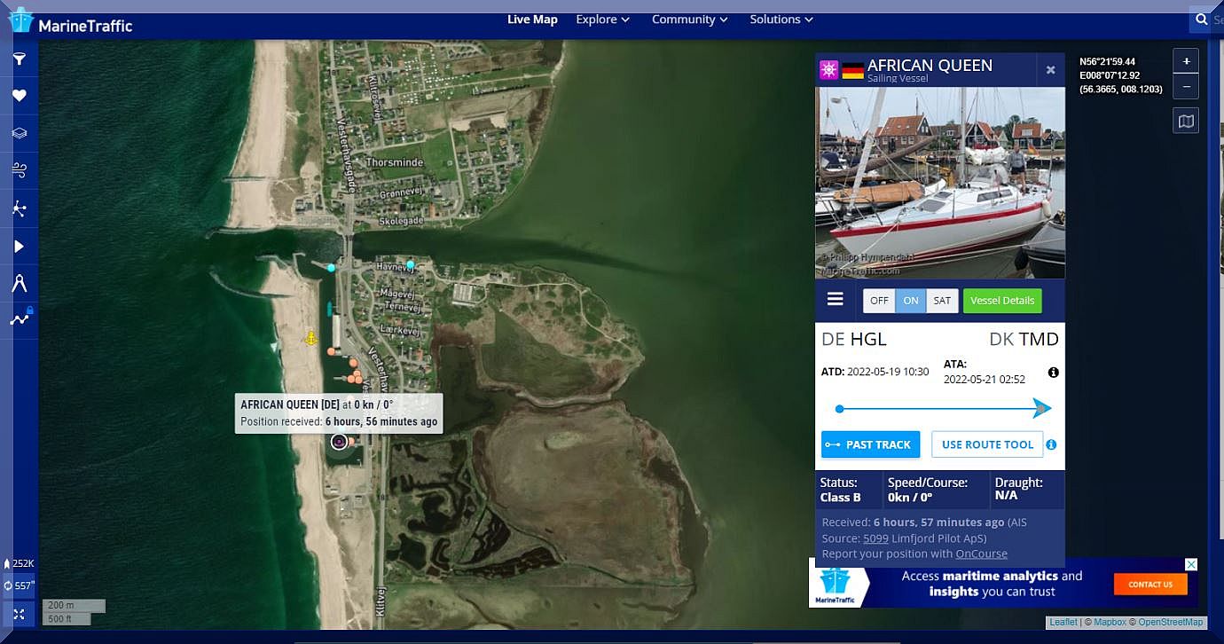
Task: Set vessel label toggle to ON
Action: click(x=911, y=301)
